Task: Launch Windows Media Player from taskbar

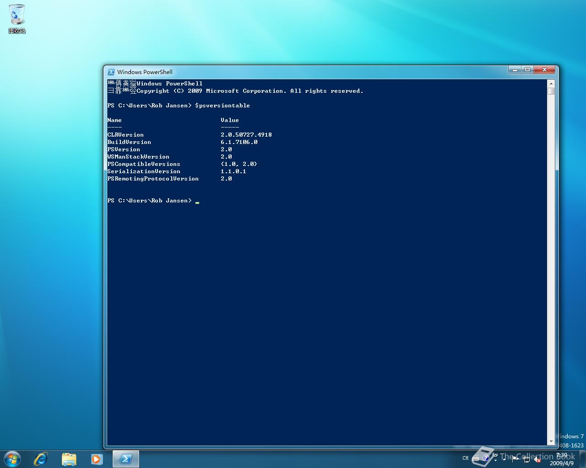Action: coord(97,459)
